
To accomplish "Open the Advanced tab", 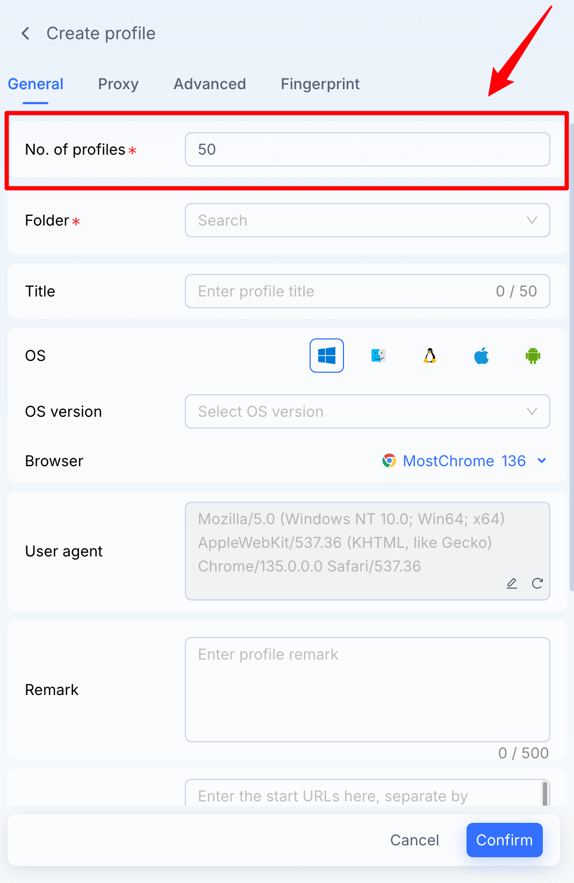I will [x=210, y=84].
